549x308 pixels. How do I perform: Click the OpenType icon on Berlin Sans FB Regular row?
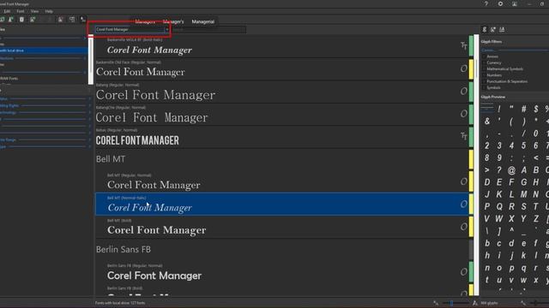(463, 272)
